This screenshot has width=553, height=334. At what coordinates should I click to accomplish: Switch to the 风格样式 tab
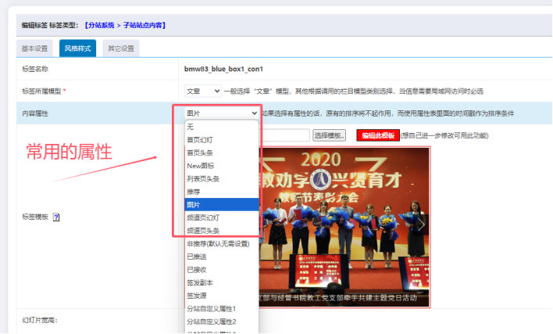78,48
